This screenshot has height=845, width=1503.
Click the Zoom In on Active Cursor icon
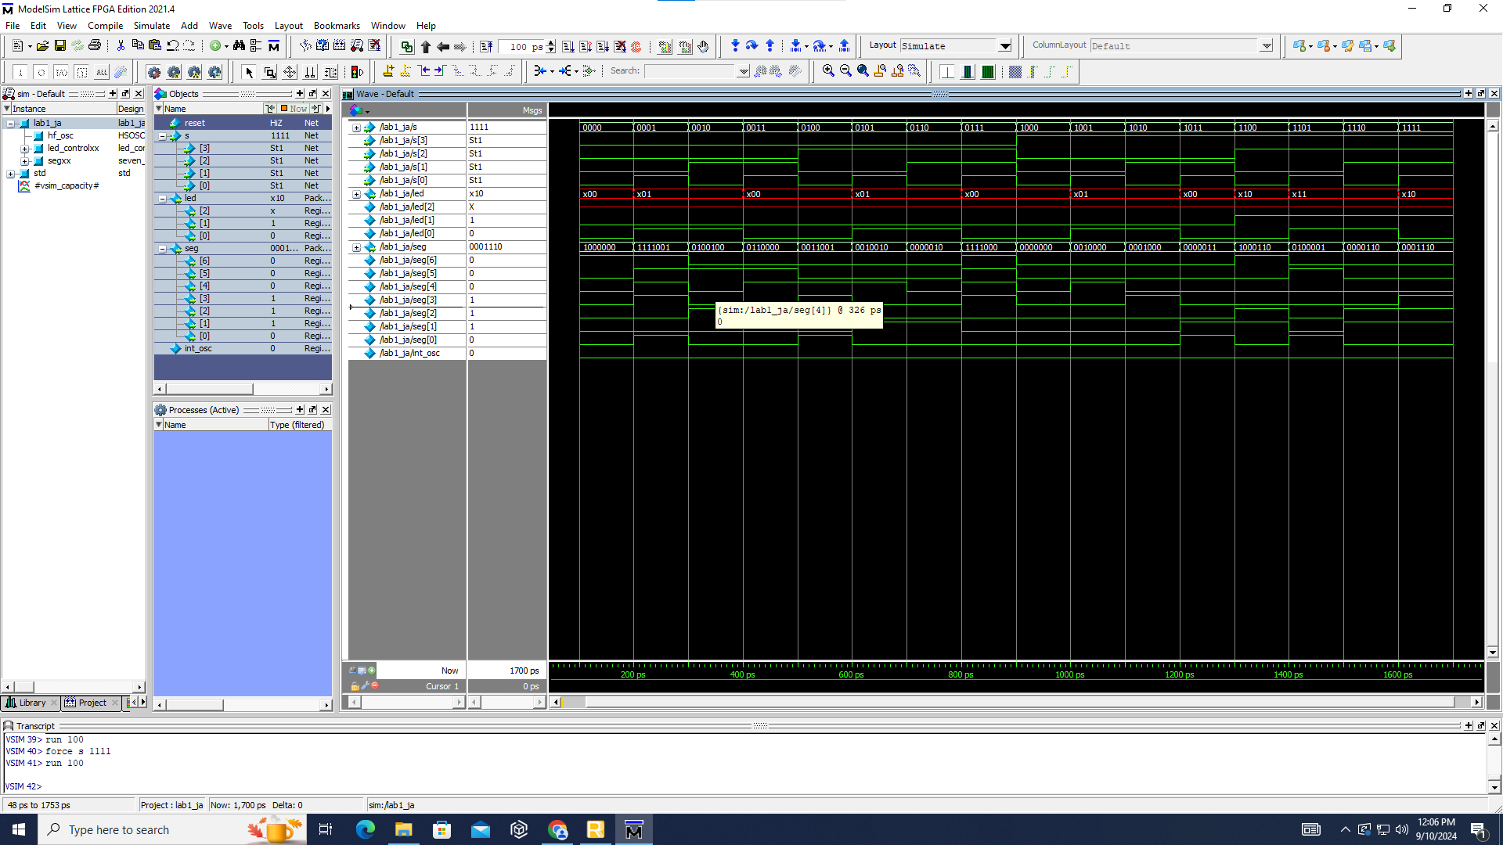(x=880, y=71)
